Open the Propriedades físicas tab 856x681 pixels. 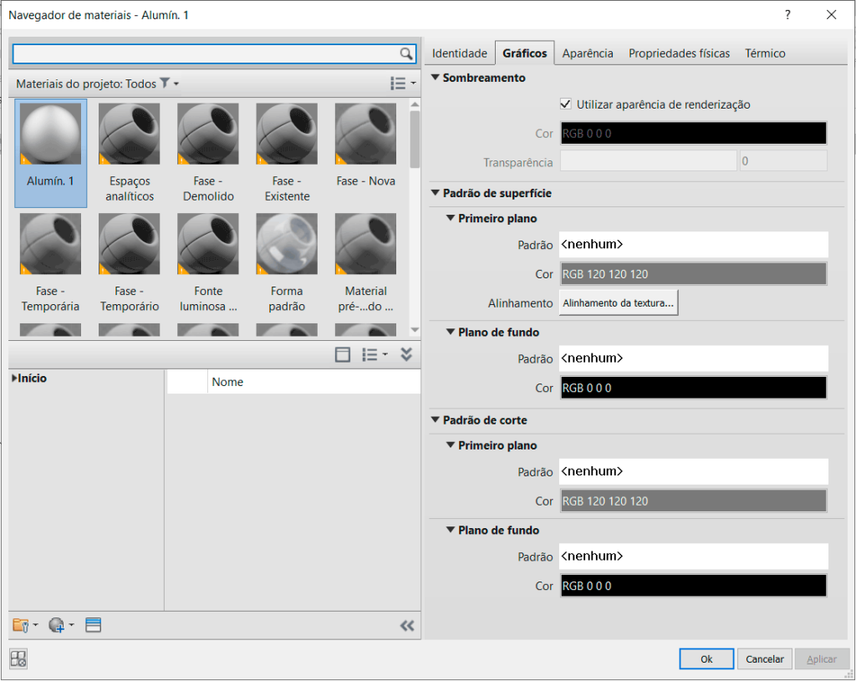click(x=679, y=53)
